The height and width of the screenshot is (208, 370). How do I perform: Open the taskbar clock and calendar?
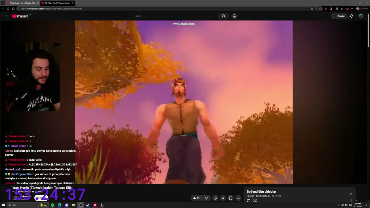click(358, 205)
